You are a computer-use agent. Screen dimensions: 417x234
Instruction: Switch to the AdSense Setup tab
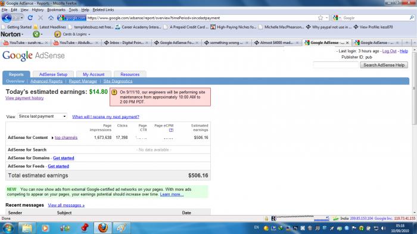click(x=53, y=74)
